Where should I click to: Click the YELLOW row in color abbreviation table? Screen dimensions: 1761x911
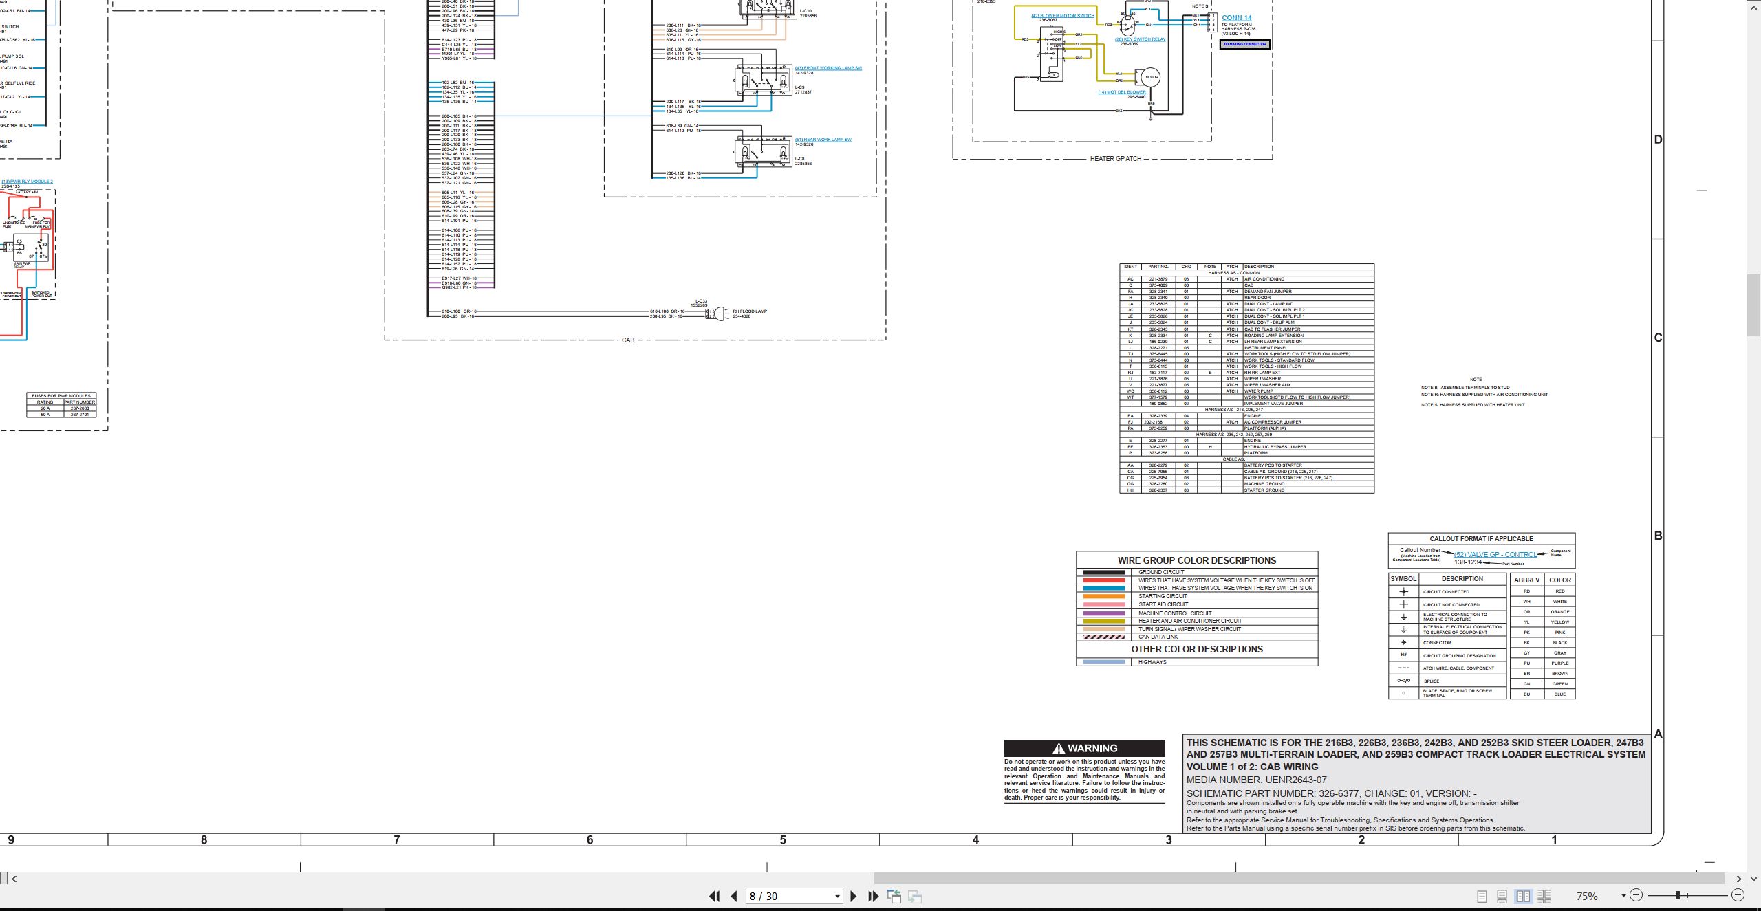[1542, 622]
